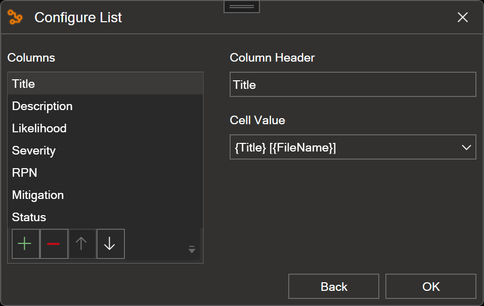Confirm with the OK button
The width and height of the screenshot is (484, 306).
(431, 286)
